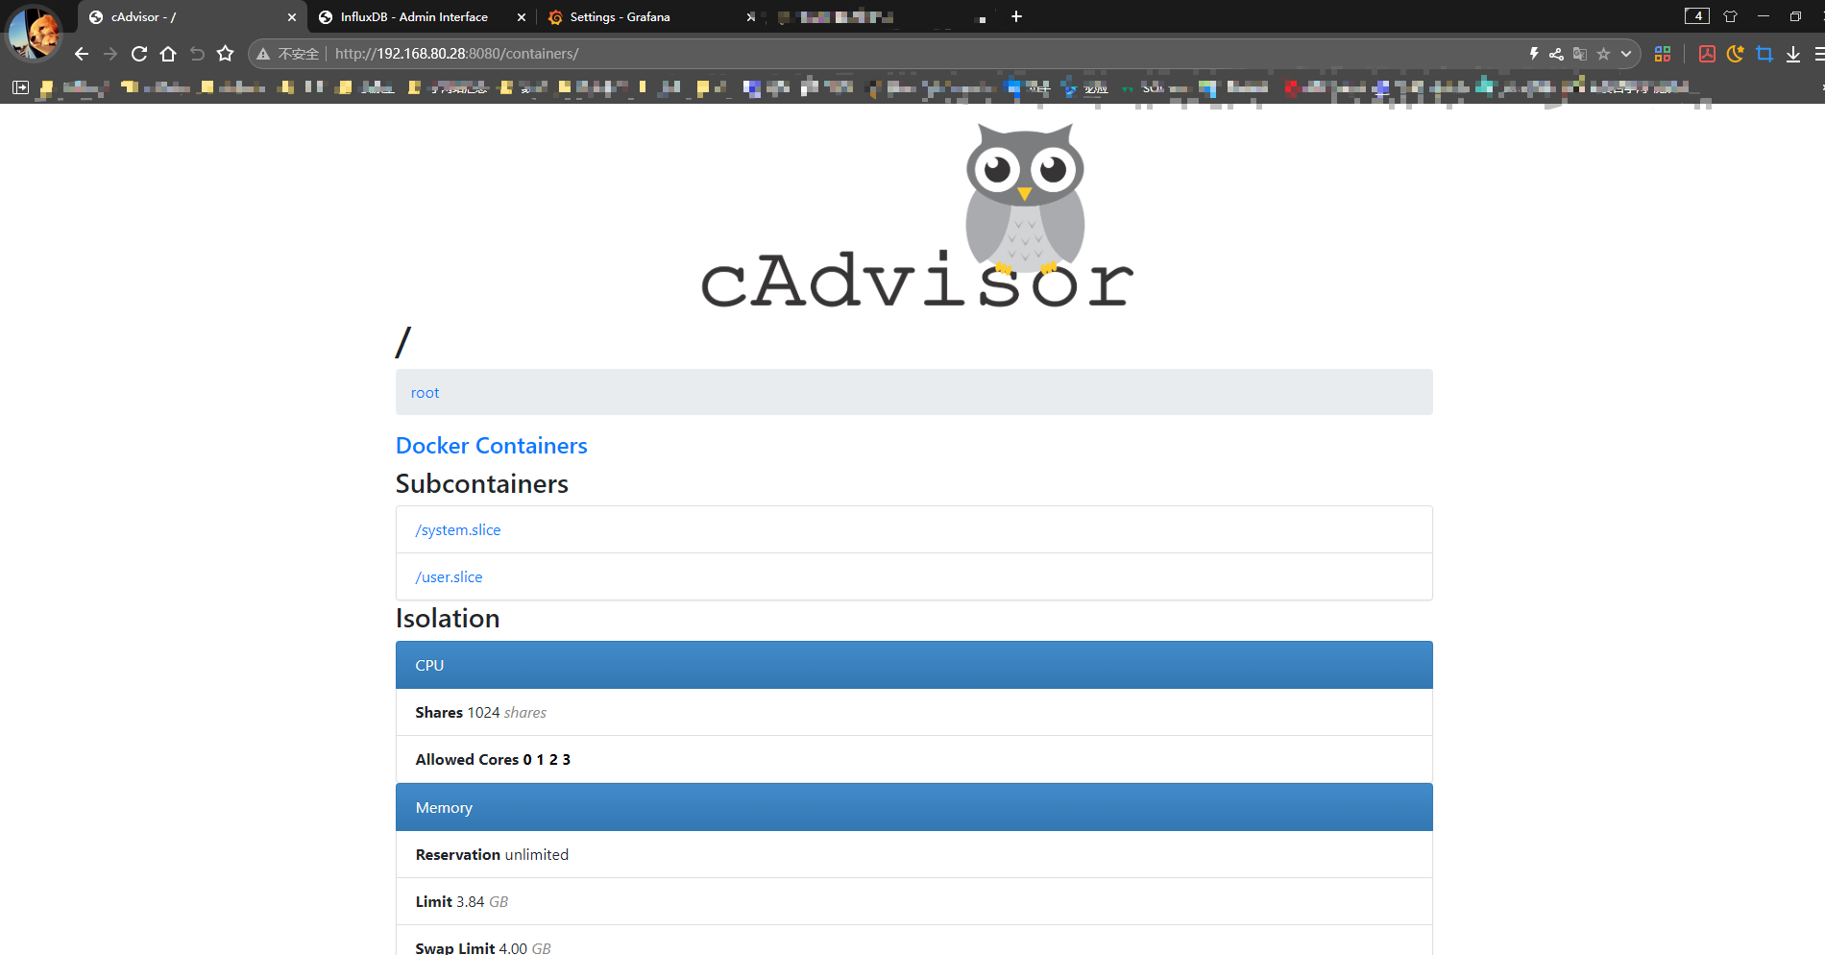Click the CPU panel header

pos(914,665)
